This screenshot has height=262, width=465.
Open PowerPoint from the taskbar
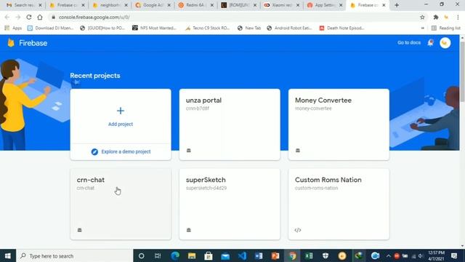(x=275, y=255)
